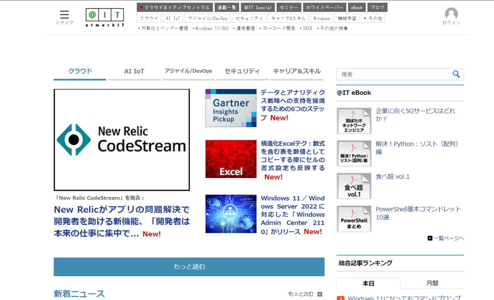Click the 一覧ページへ arrow icon
This screenshot has width=494, height=300.
point(430,238)
